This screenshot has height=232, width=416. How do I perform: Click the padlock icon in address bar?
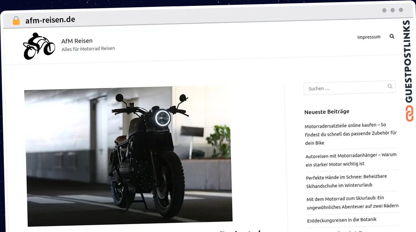[x=16, y=20]
